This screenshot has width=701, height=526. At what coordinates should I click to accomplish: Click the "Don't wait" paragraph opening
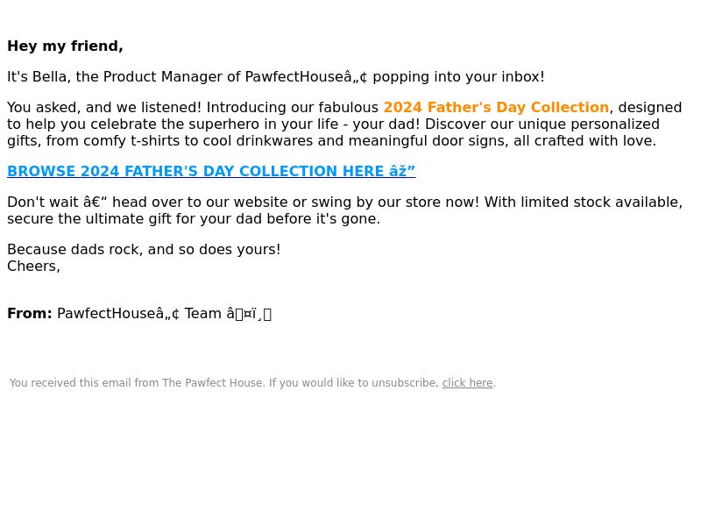44,203
